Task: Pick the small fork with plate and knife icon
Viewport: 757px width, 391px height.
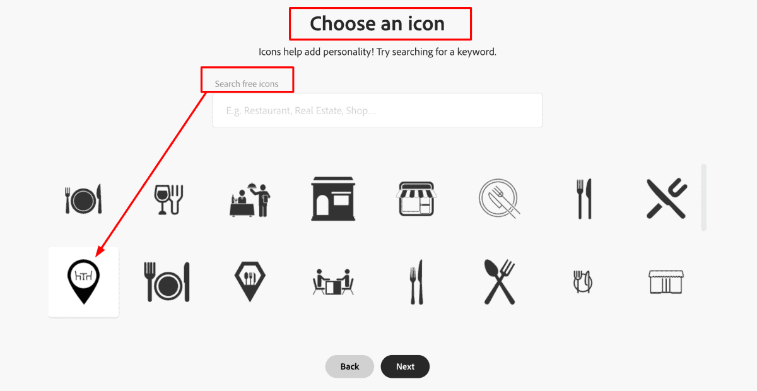Action: (x=582, y=282)
